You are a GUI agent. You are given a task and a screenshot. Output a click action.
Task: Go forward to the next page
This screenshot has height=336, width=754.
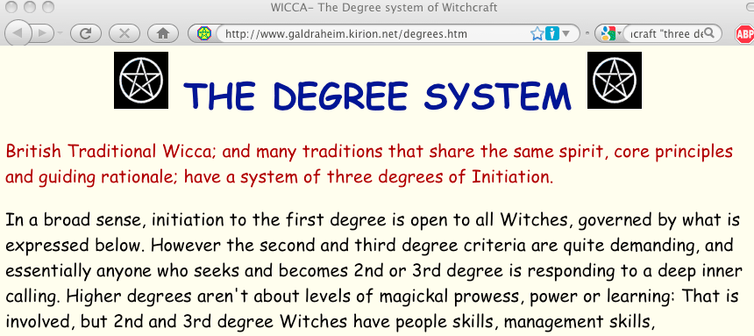42,33
